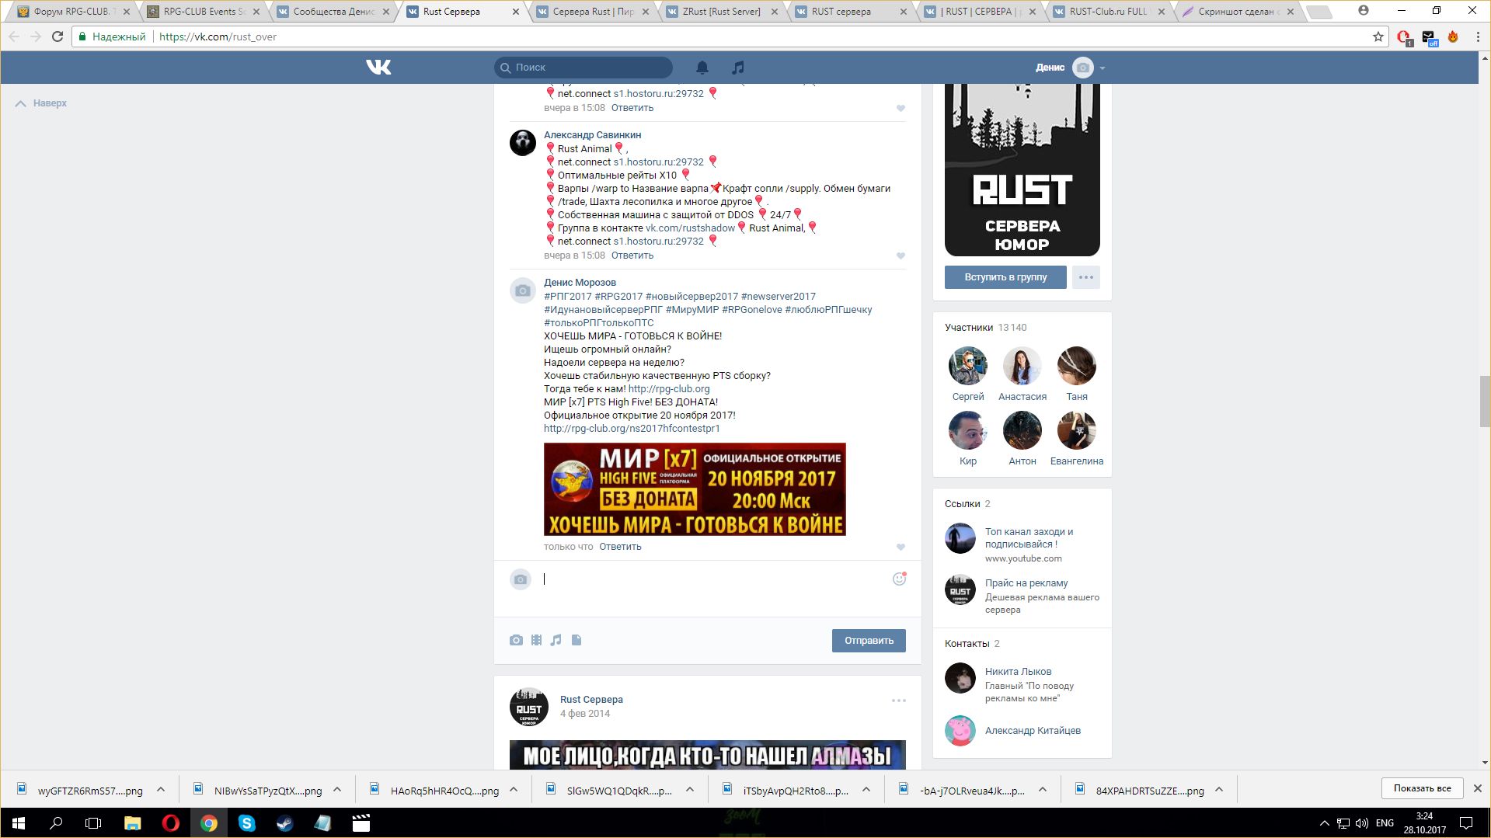Open Windows search from the taskbar
Viewport: 1491px width, 838px height.
click(56, 823)
